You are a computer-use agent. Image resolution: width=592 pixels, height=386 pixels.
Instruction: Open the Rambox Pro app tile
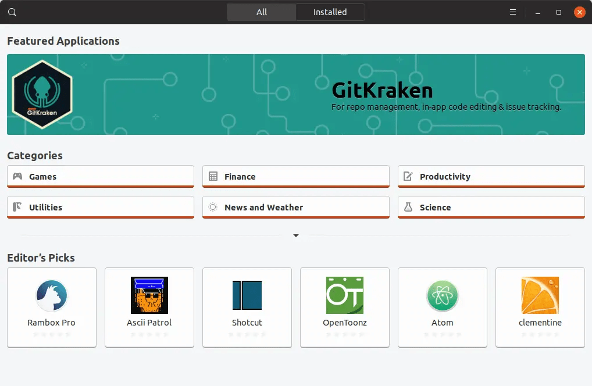tap(51, 307)
